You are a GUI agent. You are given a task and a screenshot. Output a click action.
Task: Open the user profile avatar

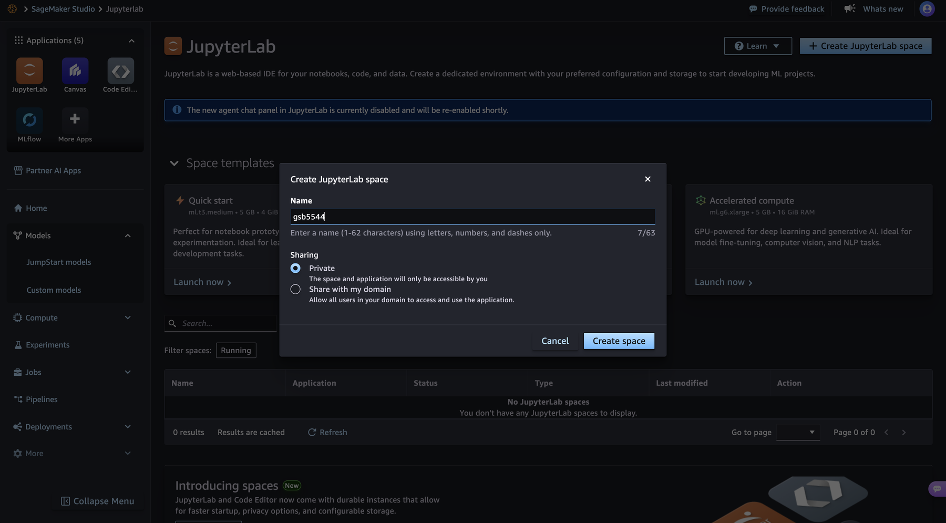coord(927,9)
